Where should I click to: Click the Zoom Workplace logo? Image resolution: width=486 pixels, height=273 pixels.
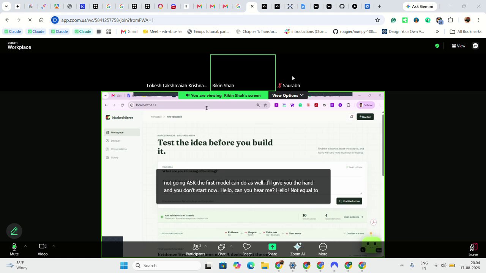click(x=19, y=46)
